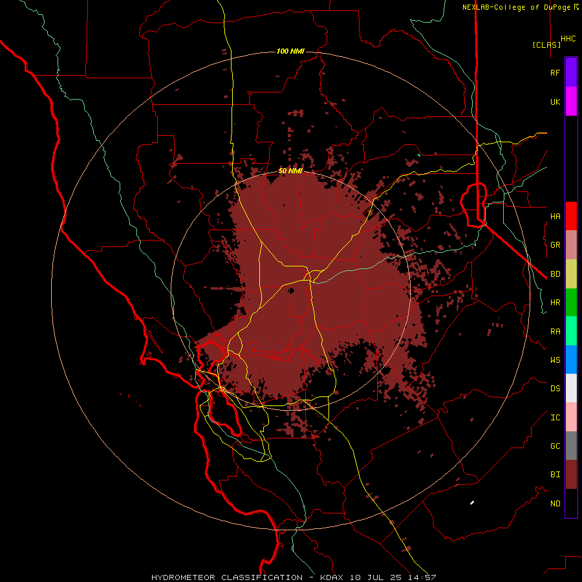This screenshot has height=582, width=582.
Task: Click the DS legend label
Action: (x=555, y=388)
